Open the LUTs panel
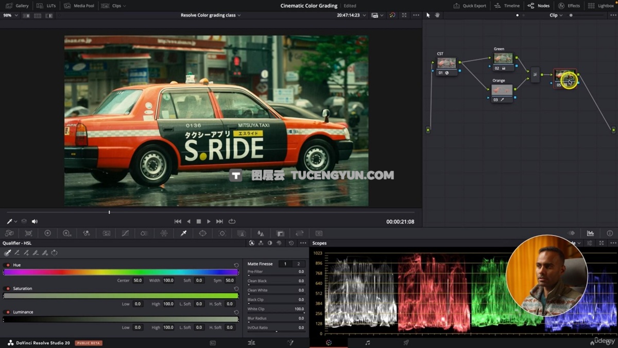 point(46,6)
